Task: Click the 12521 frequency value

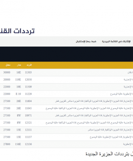Action: point(28,123)
